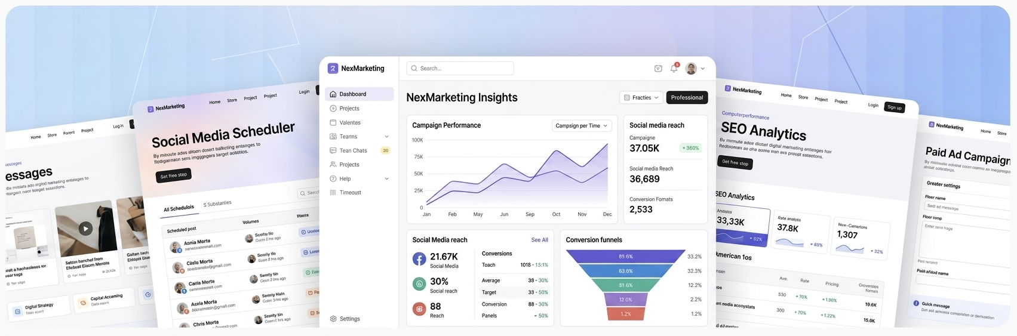Click Login in the SEO Analytics window
1017x336 pixels.
point(873,105)
